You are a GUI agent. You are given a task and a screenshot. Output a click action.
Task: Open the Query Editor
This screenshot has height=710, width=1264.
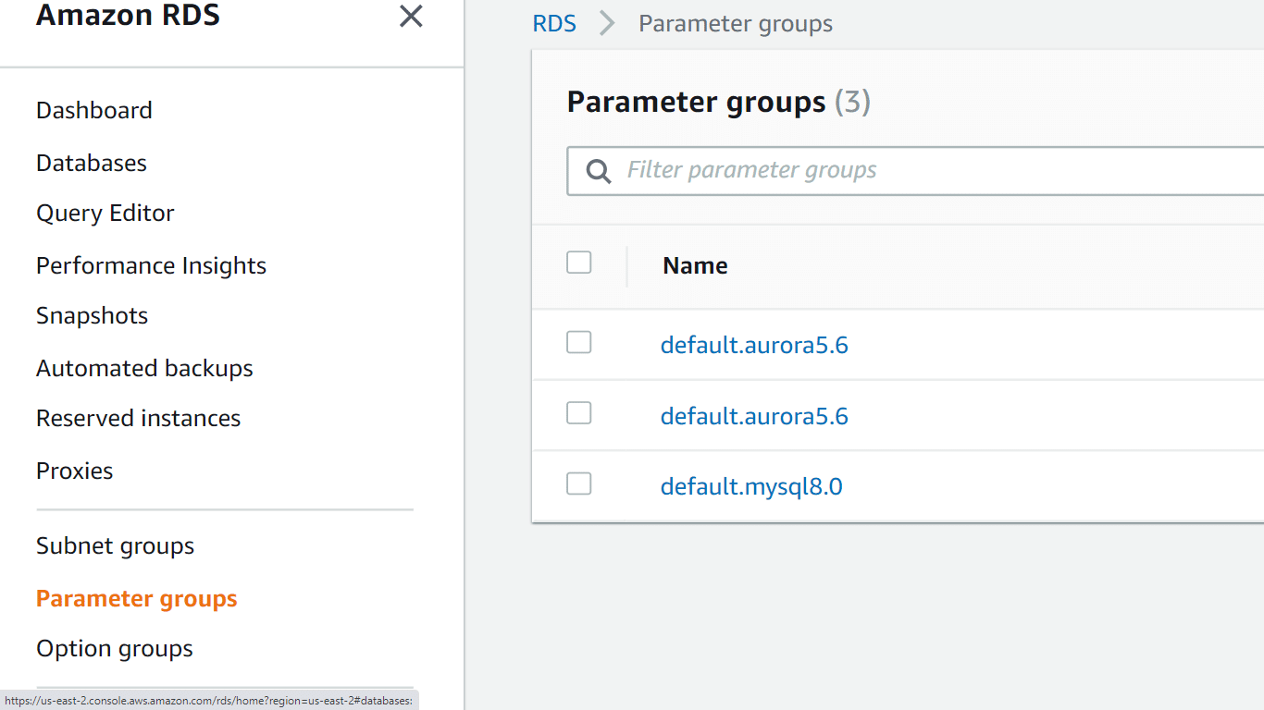105,213
